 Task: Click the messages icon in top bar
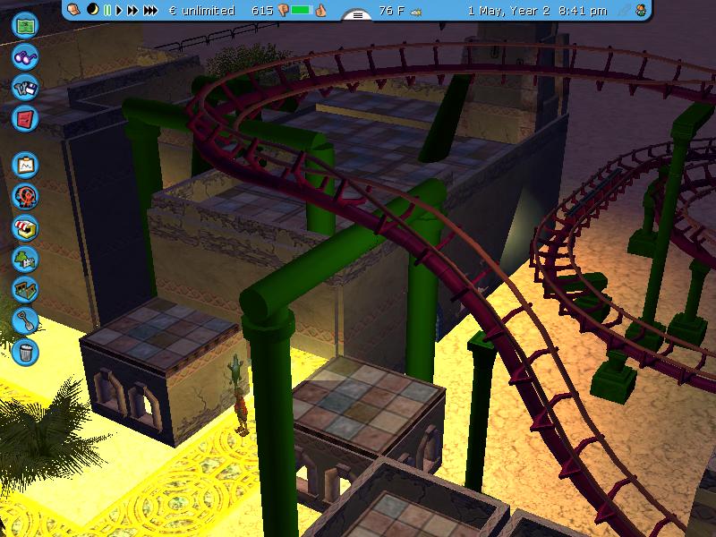(x=73, y=10)
